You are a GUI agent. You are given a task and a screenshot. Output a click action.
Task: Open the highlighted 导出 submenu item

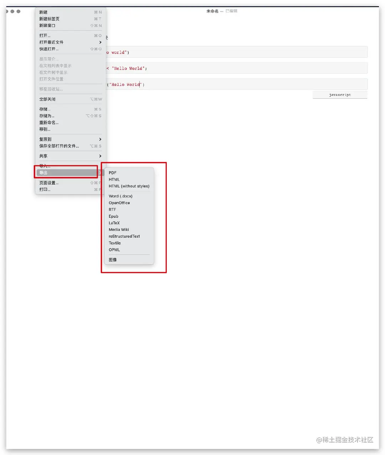coord(70,173)
